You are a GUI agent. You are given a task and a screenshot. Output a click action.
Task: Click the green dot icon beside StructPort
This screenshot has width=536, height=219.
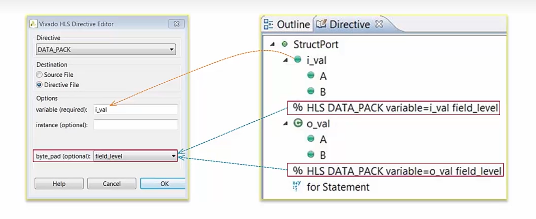(285, 44)
